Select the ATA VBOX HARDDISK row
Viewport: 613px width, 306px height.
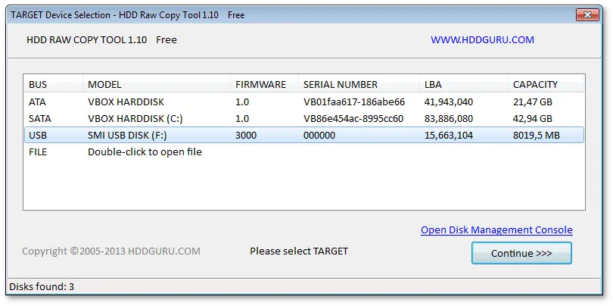[126, 101]
